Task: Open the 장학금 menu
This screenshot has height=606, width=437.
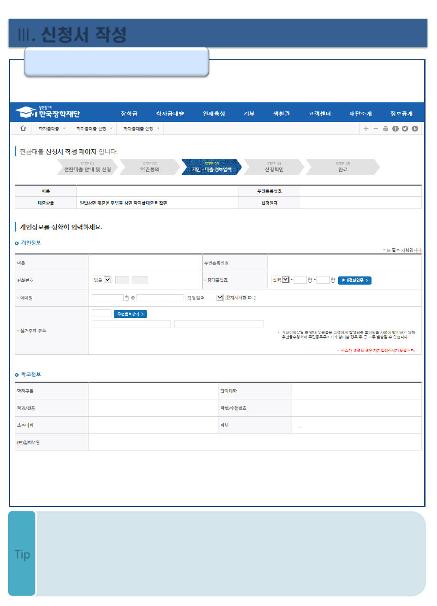Action: [129, 114]
